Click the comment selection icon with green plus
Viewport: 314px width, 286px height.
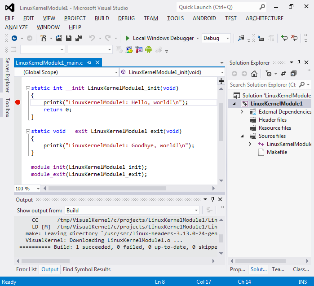(x=284, y=38)
